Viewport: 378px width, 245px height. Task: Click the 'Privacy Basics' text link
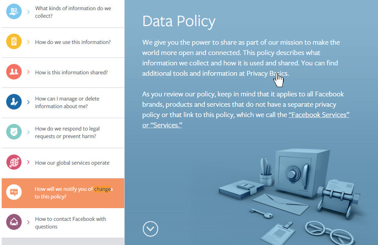point(267,74)
